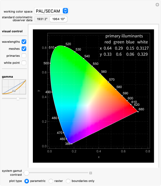Select the boundaries only plot type
This screenshot has width=161, height=186.
[x=68, y=181]
